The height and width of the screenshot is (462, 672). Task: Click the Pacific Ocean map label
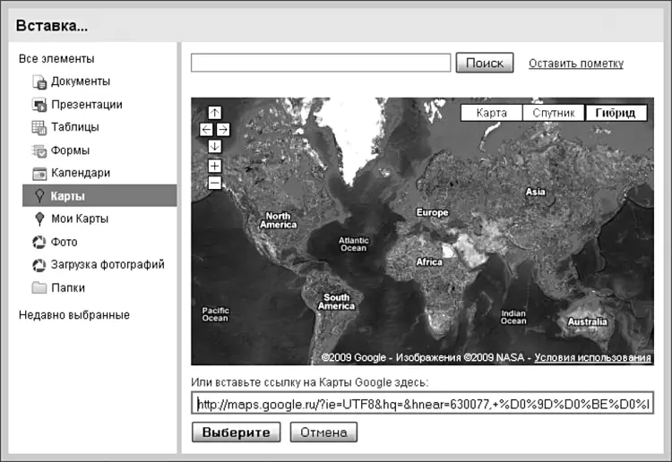coord(216,314)
